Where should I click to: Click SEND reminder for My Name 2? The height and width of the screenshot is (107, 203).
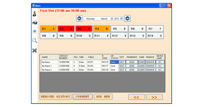pos(132,70)
